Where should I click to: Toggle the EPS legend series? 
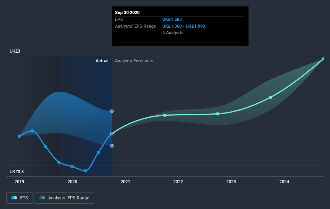click(20, 198)
